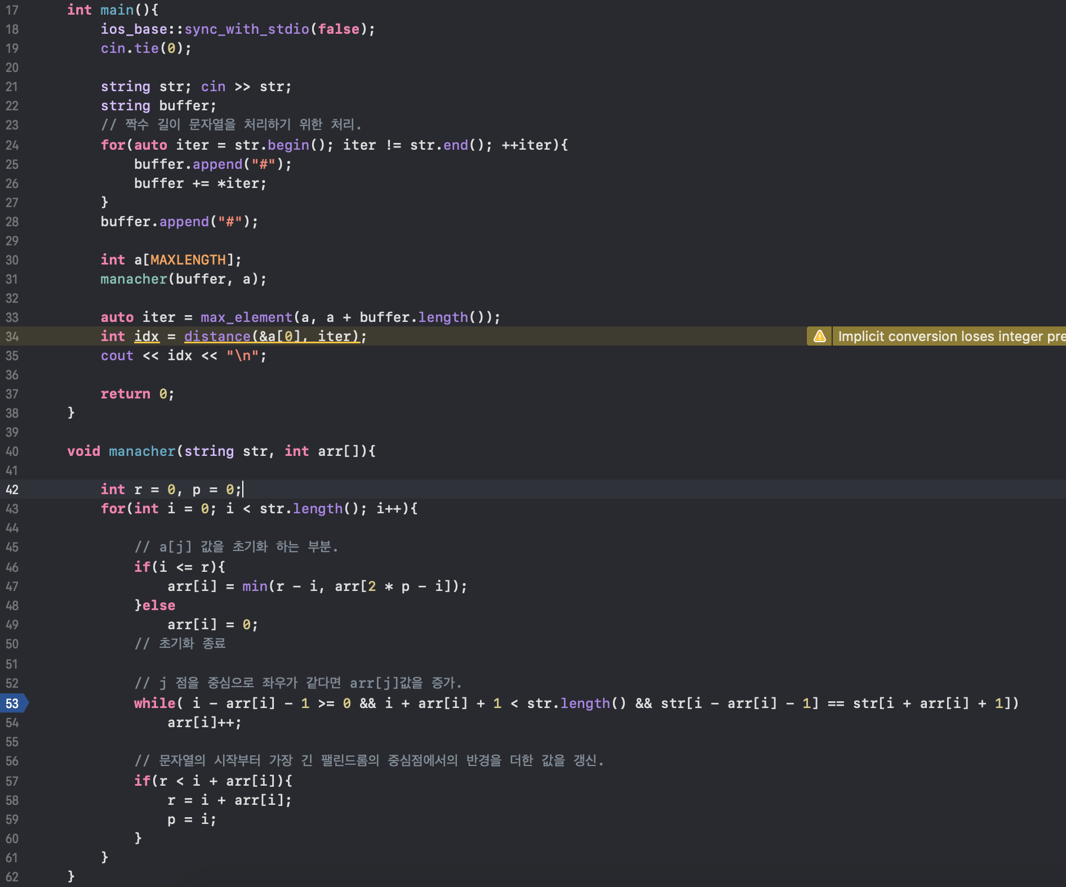The image size is (1066, 887).
Task: Click the Korean comment on line 56
Action: 369,760
